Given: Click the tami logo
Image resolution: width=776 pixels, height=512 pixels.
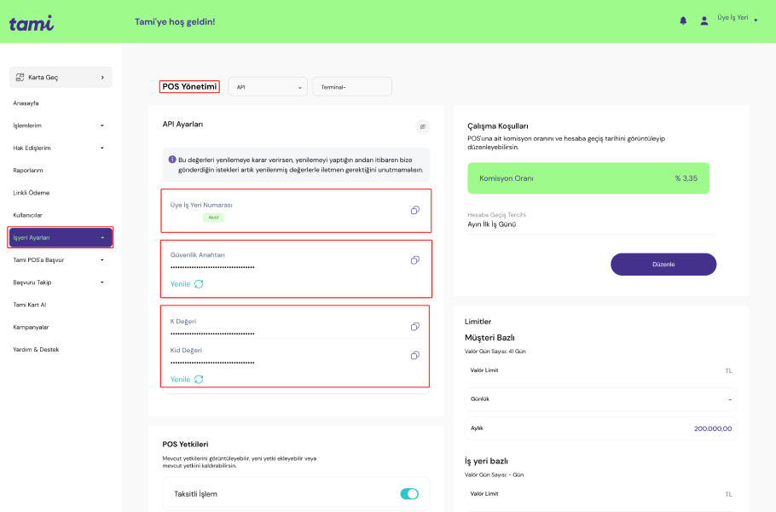Looking at the screenshot, I should [32, 23].
